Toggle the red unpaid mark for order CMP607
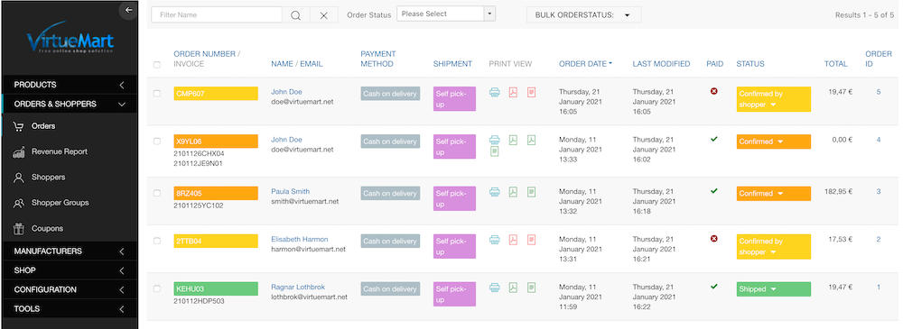903x329 pixels. point(714,91)
